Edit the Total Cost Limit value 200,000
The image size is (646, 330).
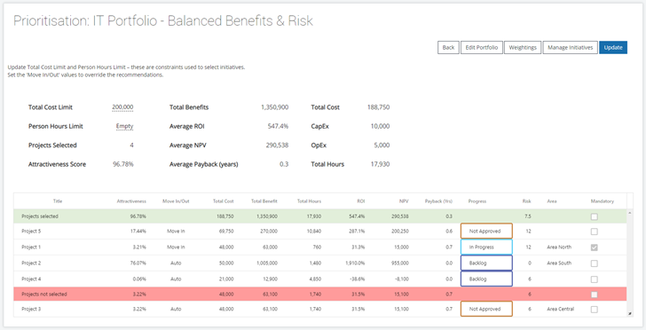[x=122, y=107]
